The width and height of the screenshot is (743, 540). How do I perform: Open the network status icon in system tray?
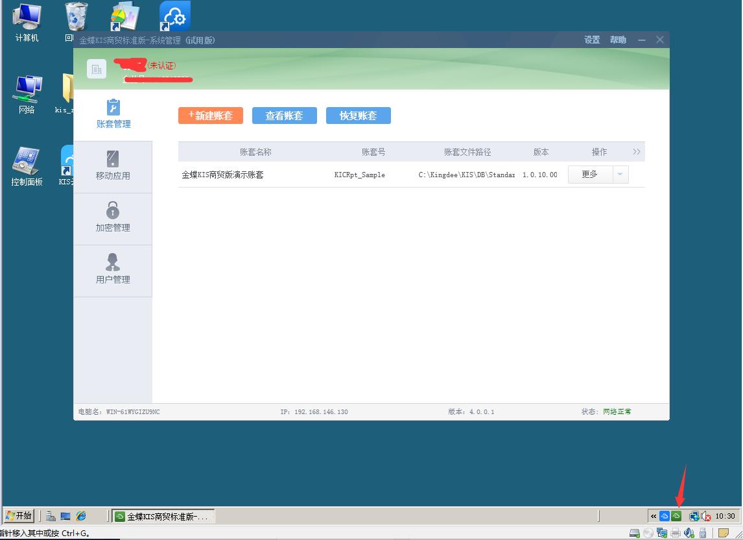click(x=694, y=516)
